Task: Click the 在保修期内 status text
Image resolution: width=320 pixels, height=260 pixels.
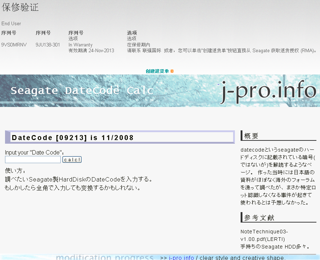Action: (x=139, y=45)
